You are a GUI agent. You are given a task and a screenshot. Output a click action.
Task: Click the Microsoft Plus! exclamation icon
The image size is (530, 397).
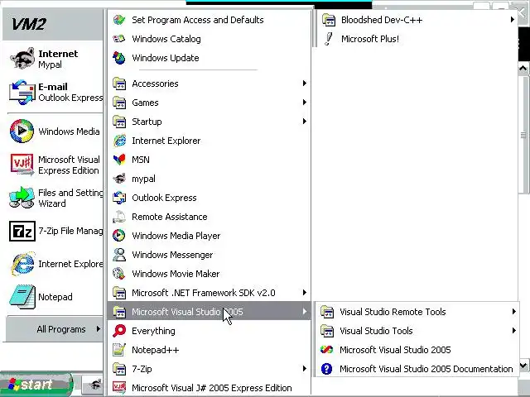pyautogui.click(x=328, y=39)
